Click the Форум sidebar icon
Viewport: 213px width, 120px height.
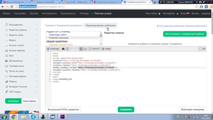pos(6,40)
